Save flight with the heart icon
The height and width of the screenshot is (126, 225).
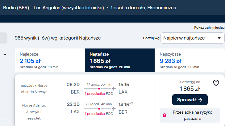216,83
